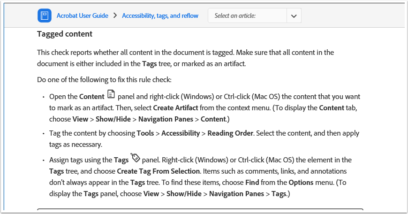Screen dimensions: 408x214
Task: Open the Select an article dropdown
Action: [x=255, y=15]
